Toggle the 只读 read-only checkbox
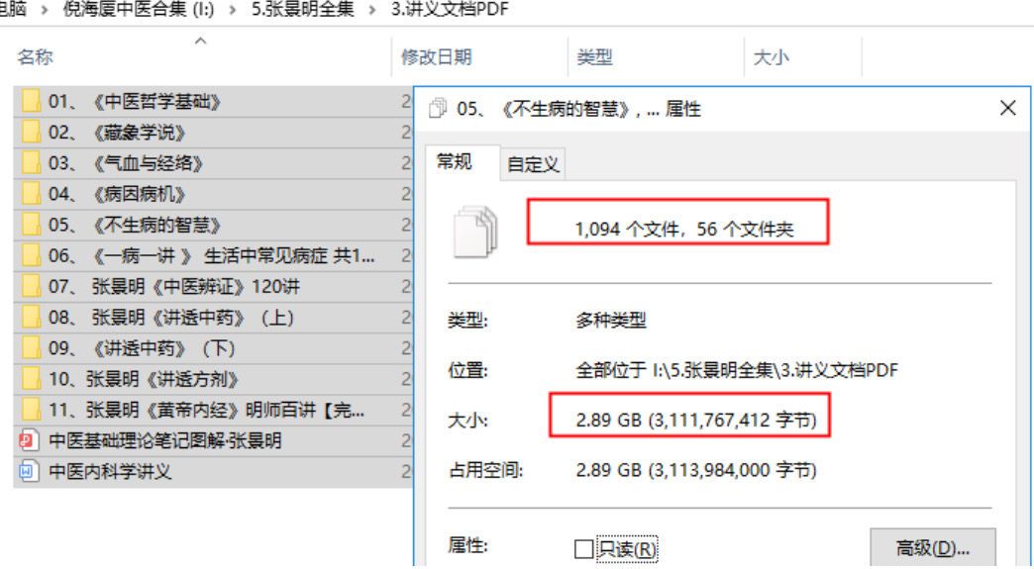Screen dimensions: 1034x569 [x=584, y=548]
